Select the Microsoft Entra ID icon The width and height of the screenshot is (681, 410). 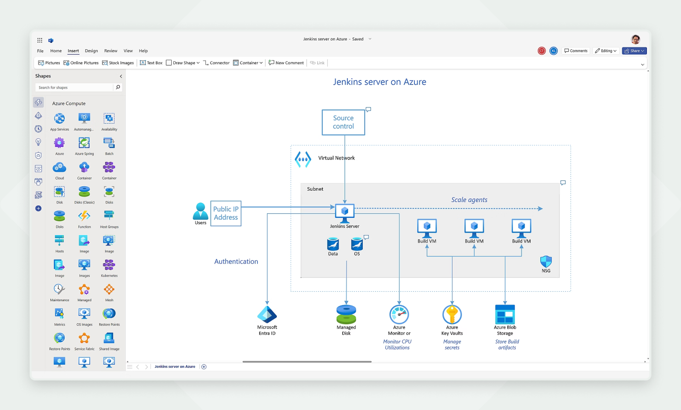pyautogui.click(x=267, y=314)
